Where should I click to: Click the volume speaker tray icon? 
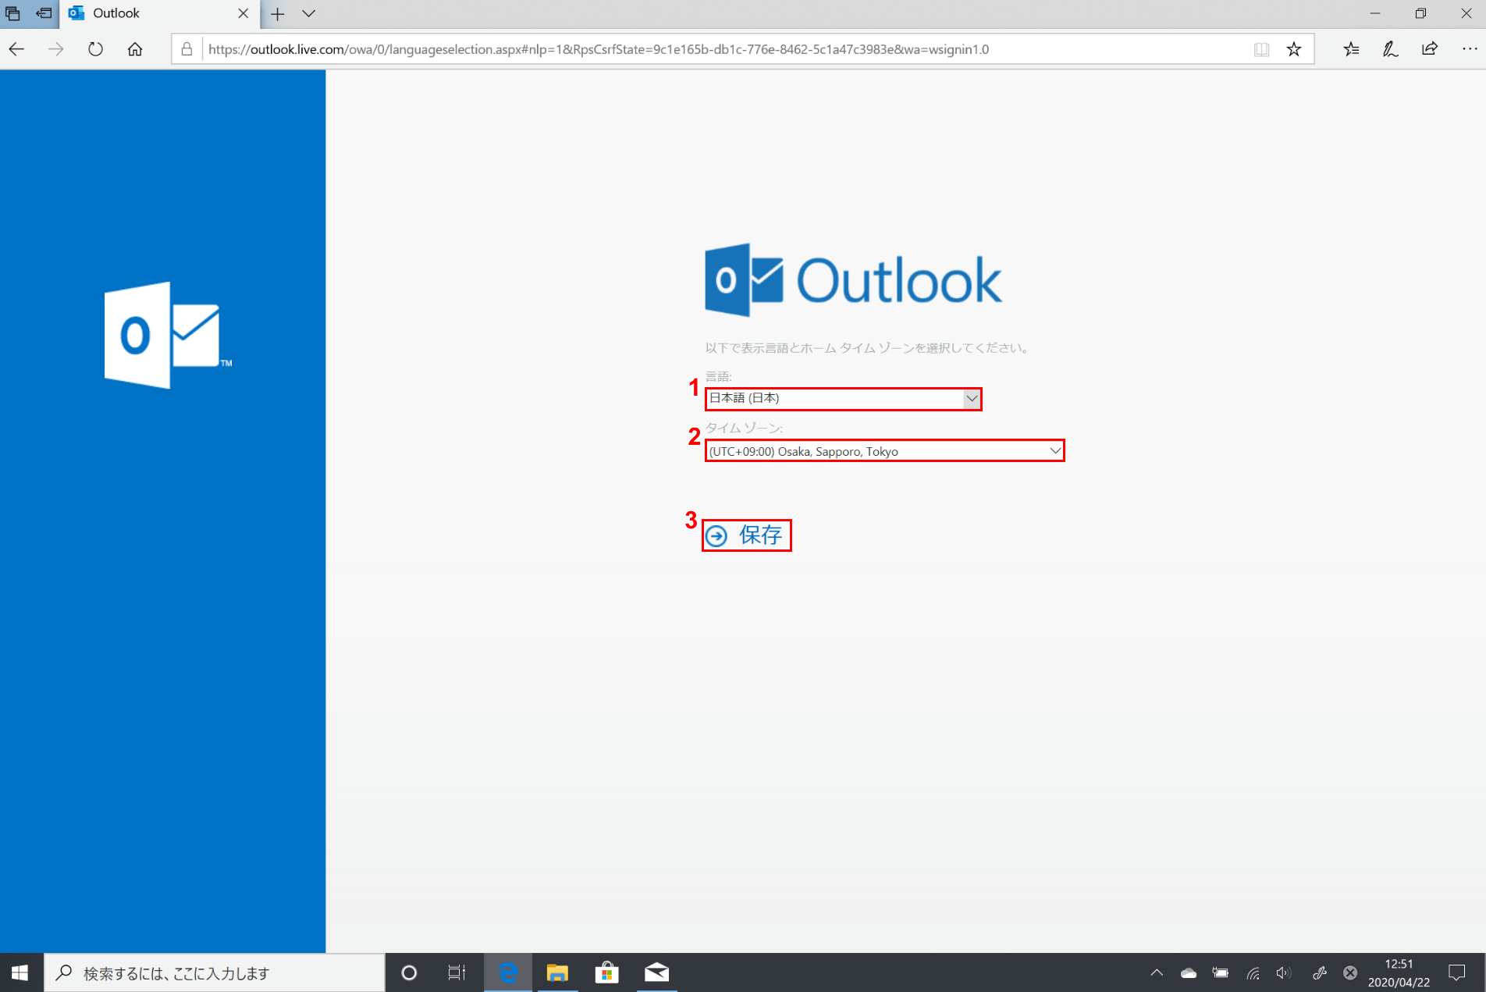point(1284,972)
